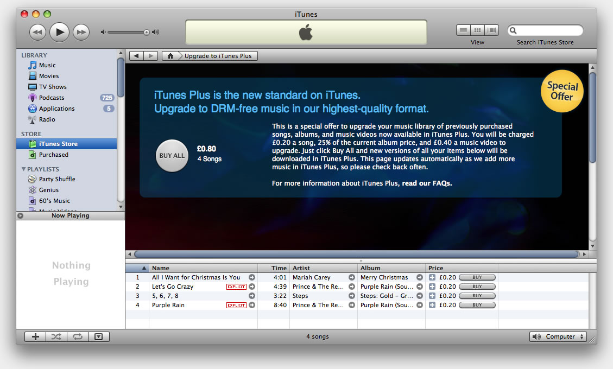The width and height of the screenshot is (613, 369).
Task: Click the Now Playing artwork header
Action: pos(71,216)
